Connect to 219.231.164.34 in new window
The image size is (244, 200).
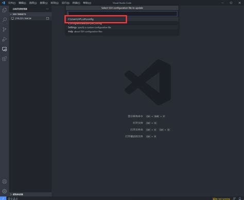point(47,19)
